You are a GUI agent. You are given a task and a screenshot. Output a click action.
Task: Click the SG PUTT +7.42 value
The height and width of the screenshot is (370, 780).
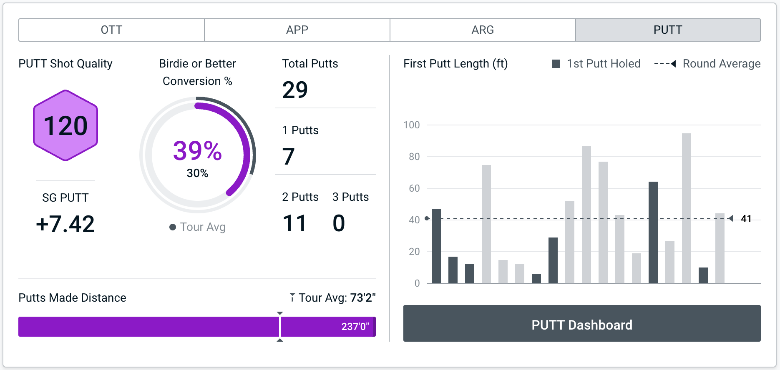pos(65,224)
